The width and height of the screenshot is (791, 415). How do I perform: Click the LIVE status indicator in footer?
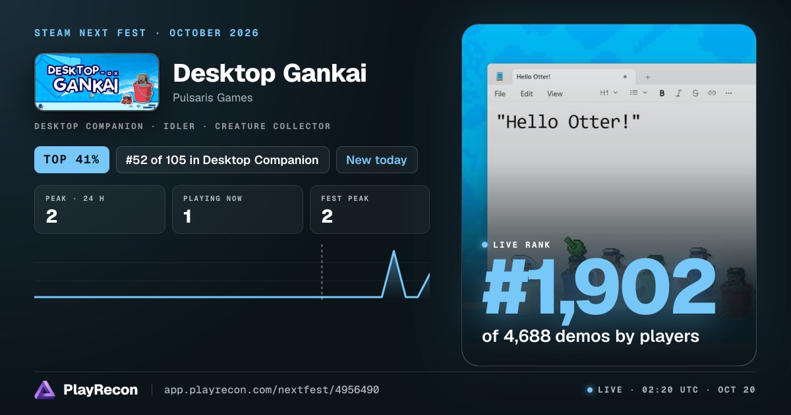[604, 390]
